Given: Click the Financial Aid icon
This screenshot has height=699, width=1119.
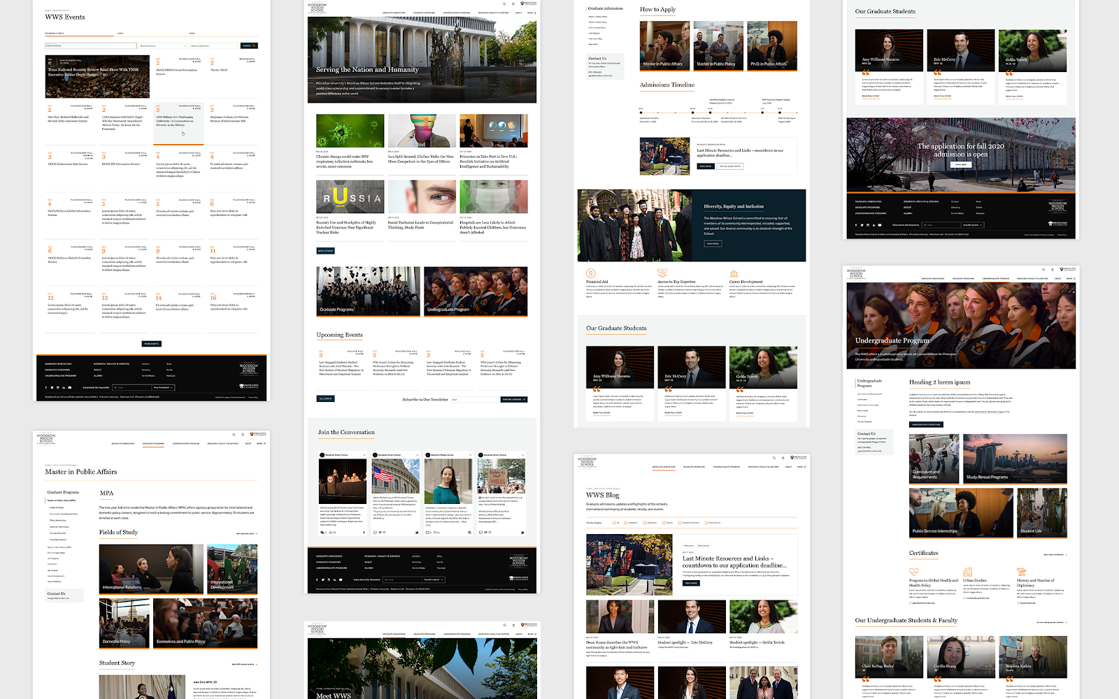Looking at the screenshot, I should 591,273.
